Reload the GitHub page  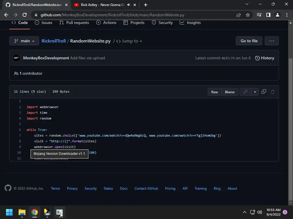(x=25, y=15)
